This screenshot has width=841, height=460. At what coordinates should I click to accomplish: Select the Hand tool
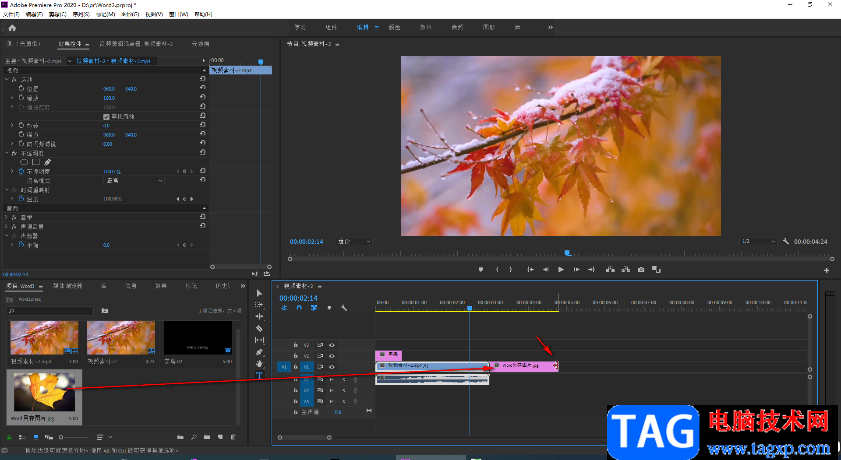pyautogui.click(x=259, y=364)
